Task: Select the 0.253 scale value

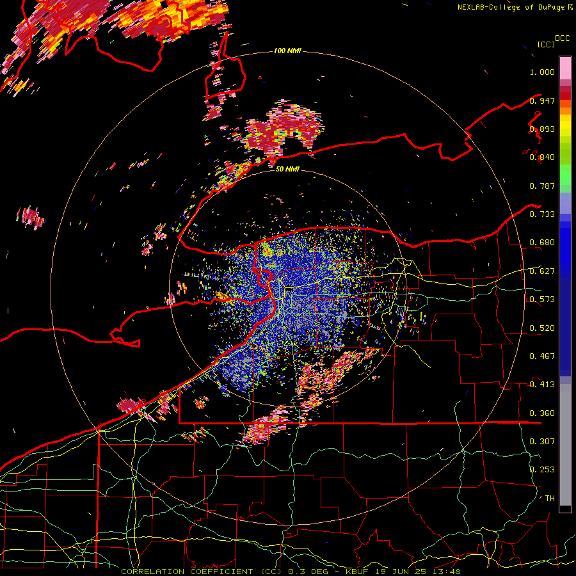Action: point(542,470)
